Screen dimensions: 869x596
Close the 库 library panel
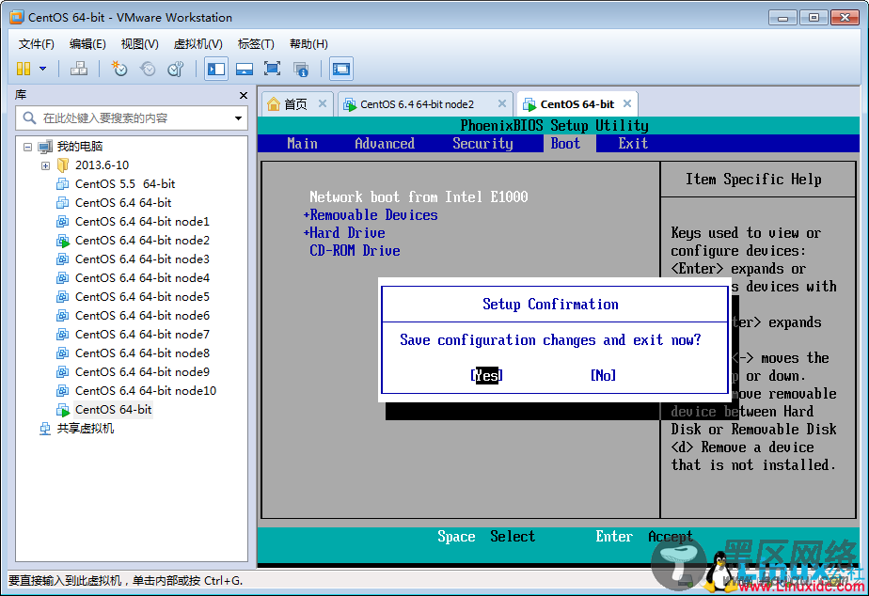[x=244, y=95]
